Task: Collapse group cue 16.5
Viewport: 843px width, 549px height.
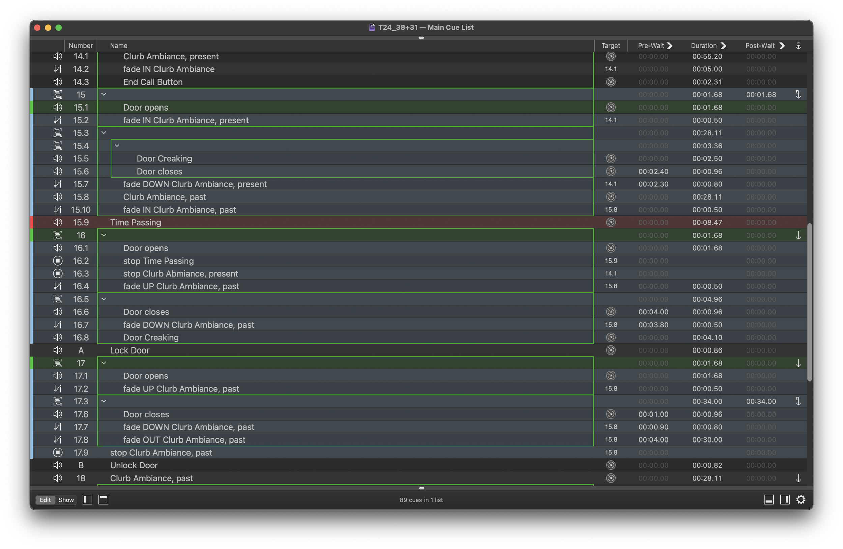Action: click(x=104, y=299)
